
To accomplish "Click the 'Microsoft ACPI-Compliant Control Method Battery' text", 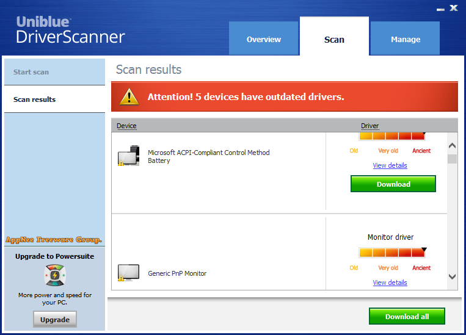I will [209, 156].
